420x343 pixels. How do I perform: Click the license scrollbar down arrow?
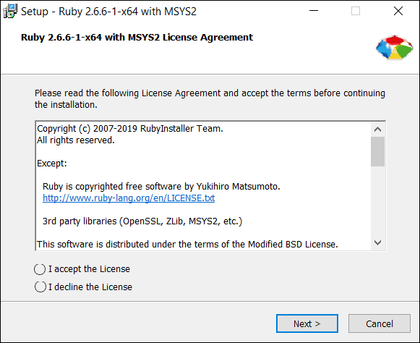click(377, 242)
